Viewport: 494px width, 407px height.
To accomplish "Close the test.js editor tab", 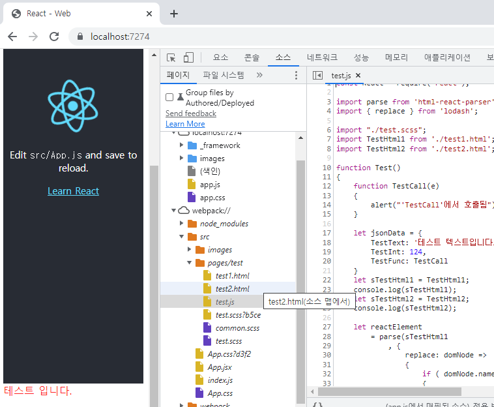I will (x=358, y=76).
